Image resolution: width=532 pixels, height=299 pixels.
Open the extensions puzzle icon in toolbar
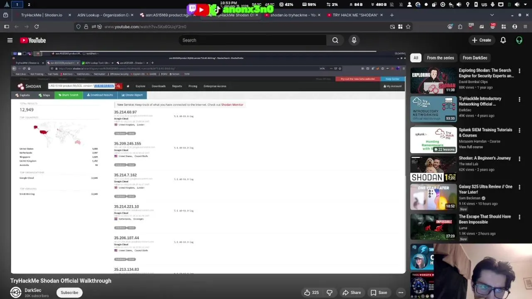tap(460, 27)
